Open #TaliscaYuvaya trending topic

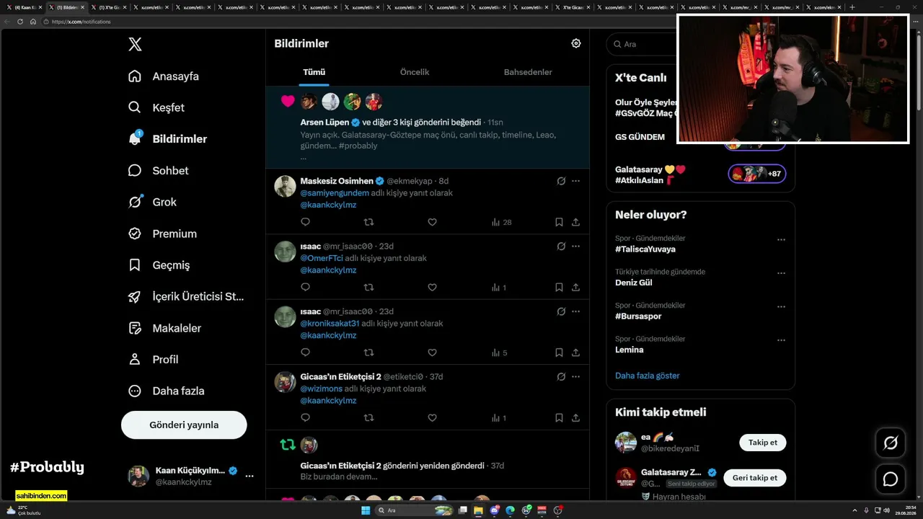645,249
